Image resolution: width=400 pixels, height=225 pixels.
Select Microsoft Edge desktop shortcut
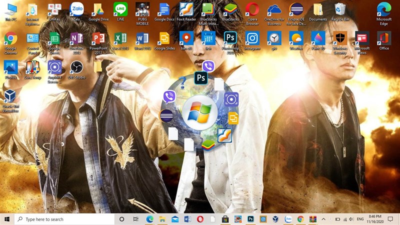coord(384,14)
